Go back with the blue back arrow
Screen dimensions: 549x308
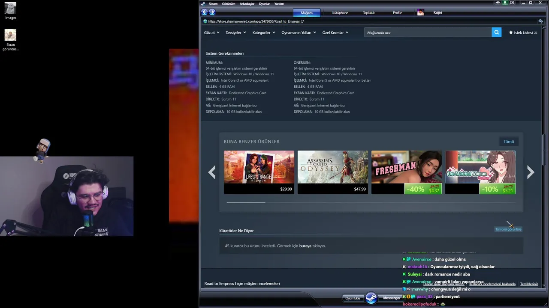point(205,12)
